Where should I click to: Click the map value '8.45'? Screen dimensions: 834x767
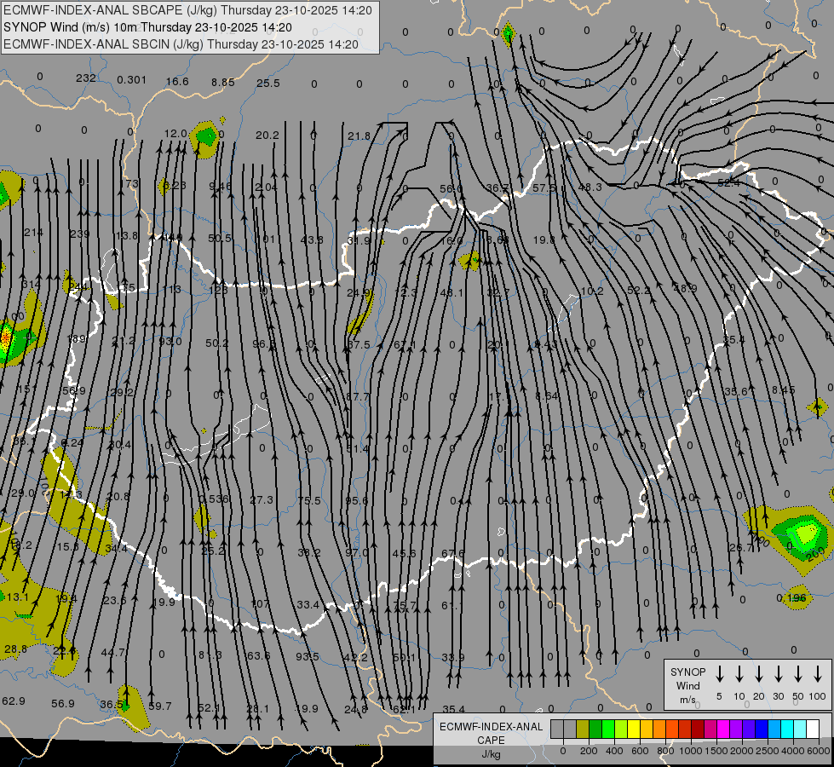(784, 390)
